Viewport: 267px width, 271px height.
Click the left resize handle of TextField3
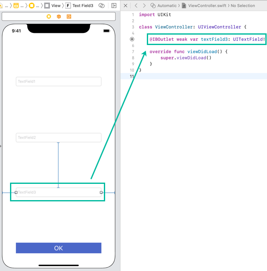tap(16, 192)
